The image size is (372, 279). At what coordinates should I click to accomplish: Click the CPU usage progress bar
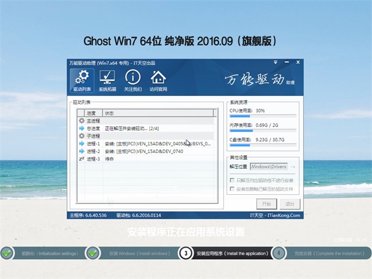(x=263, y=116)
